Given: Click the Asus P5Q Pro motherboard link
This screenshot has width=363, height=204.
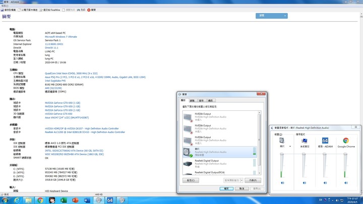Looking at the screenshot, I should tap(95, 77).
